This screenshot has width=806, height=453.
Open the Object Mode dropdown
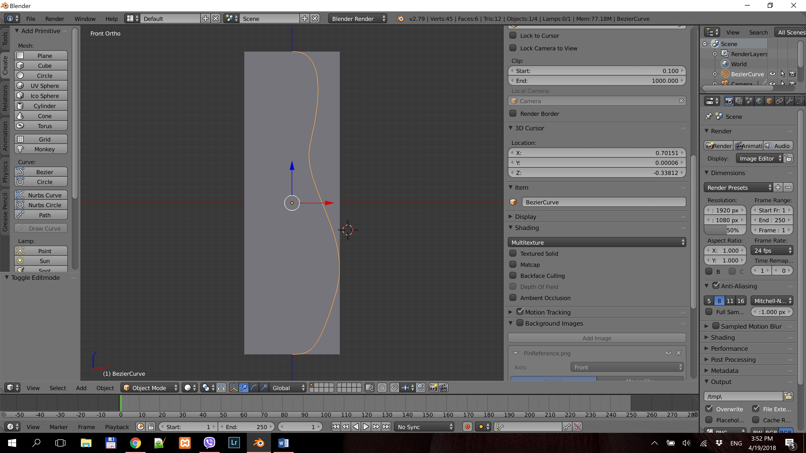click(150, 388)
